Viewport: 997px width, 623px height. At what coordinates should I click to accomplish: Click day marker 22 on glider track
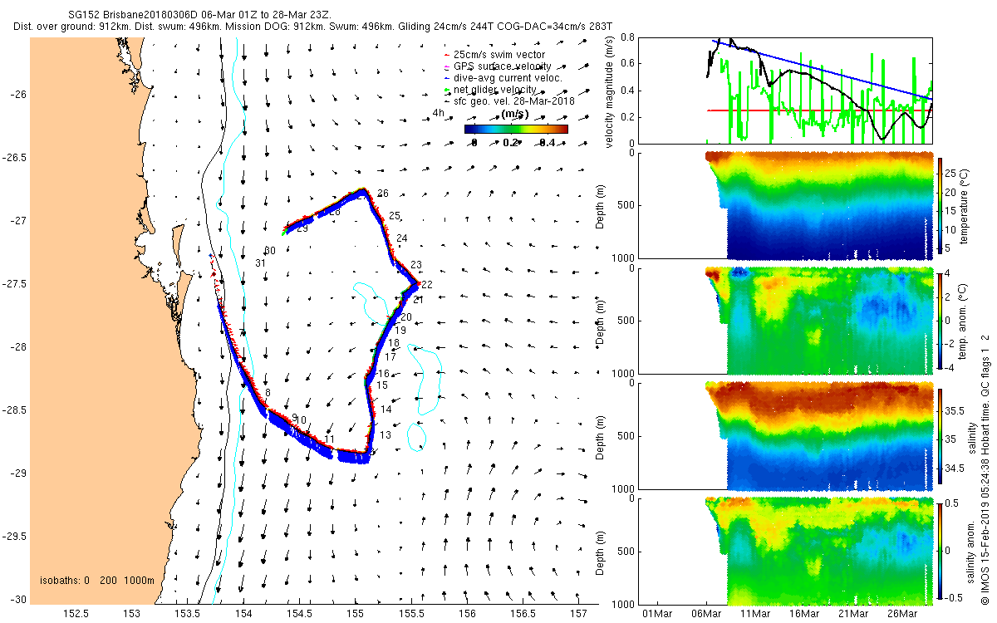pos(427,285)
